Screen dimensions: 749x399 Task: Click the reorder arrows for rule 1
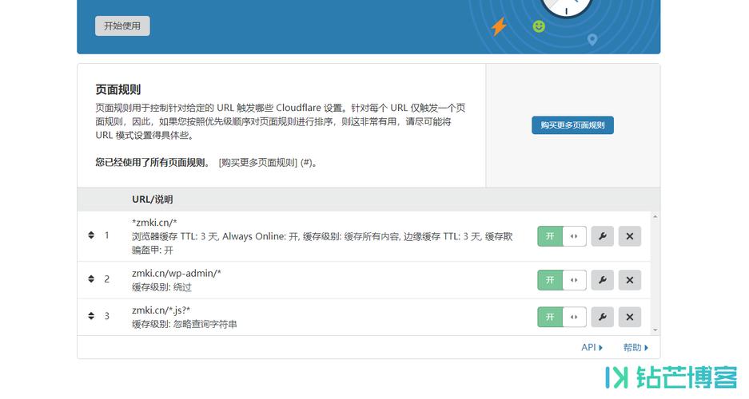pos(91,235)
